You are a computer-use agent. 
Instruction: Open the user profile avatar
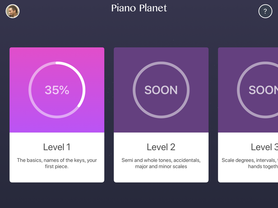point(13,11)
